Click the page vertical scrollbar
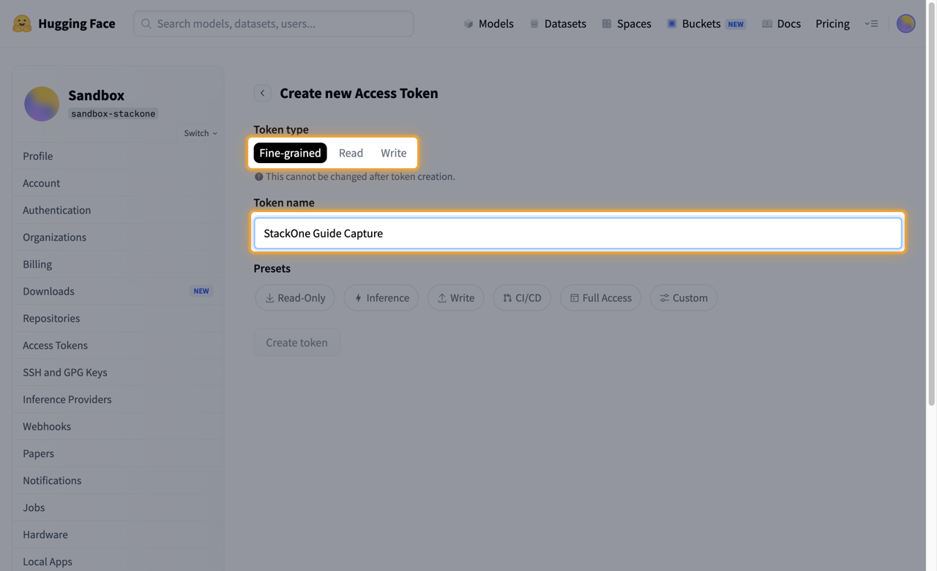The width and height of the screenshot is (937, 571). tap(932, 205)
